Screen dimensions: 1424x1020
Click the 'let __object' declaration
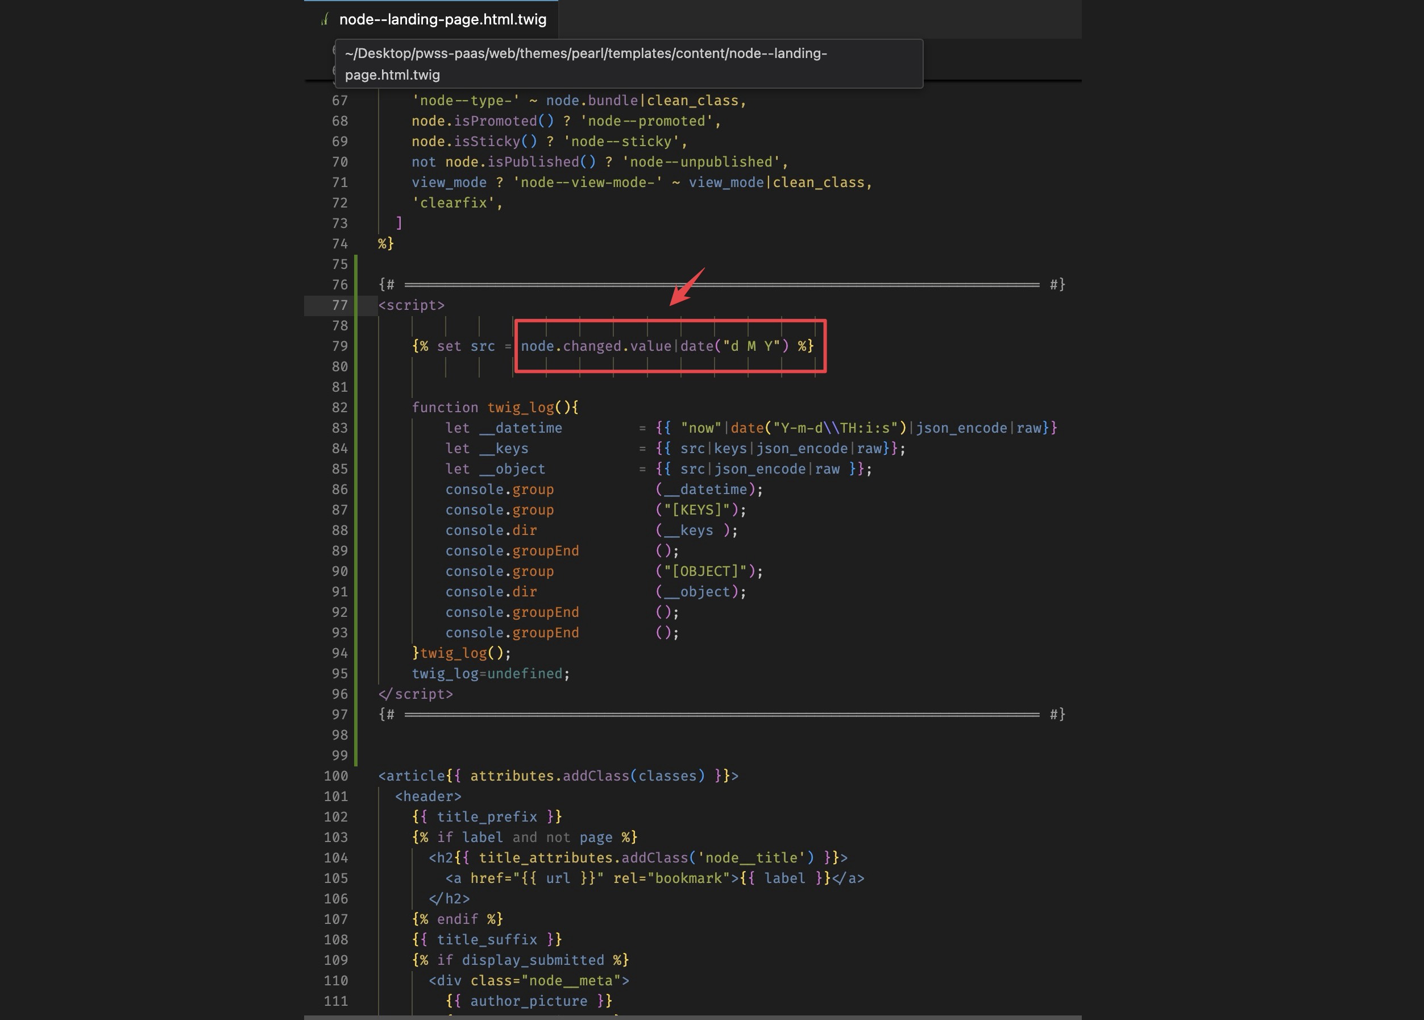pos(495,469)
